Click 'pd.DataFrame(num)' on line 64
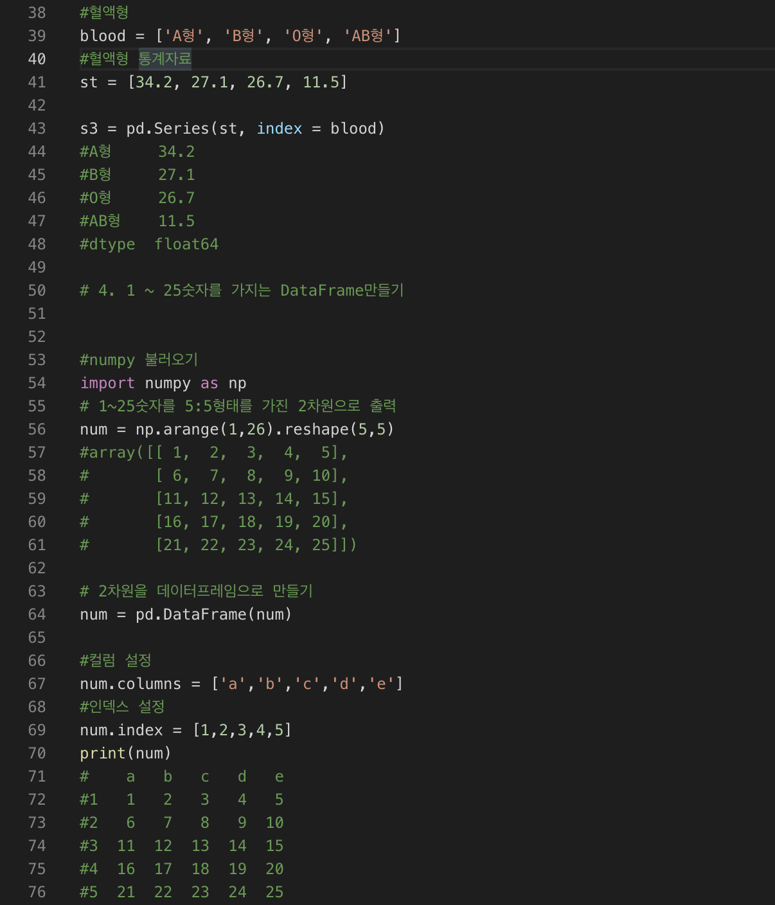This screenshot has width=775, height=905. [214, 614]
